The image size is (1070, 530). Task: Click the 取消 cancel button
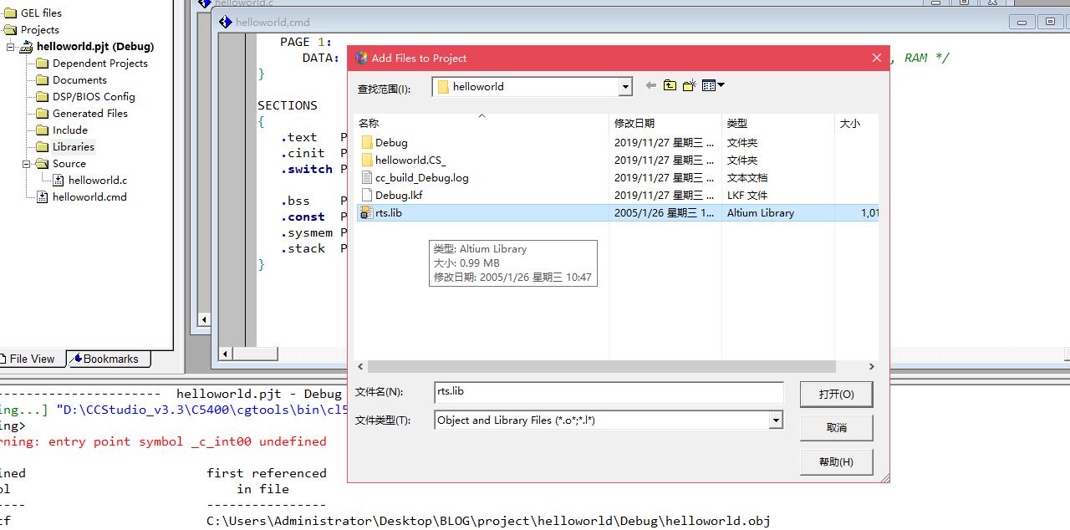coord(836,428)
